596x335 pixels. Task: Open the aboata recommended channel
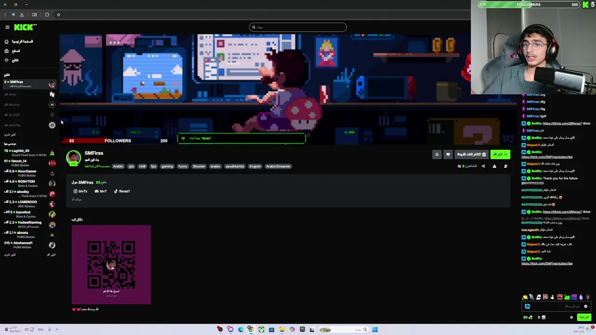[x=29, y=234]
